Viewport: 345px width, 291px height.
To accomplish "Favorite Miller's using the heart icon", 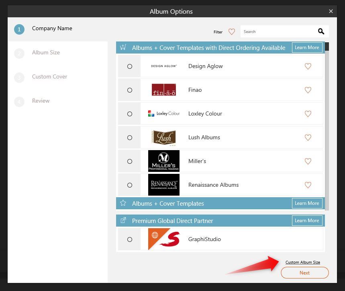I will (308, 161).
